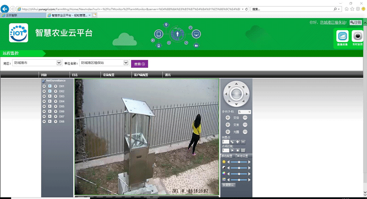Screen dimensions: 367x199
Task: Toggle the play button for channel D05
Action: 50,106
